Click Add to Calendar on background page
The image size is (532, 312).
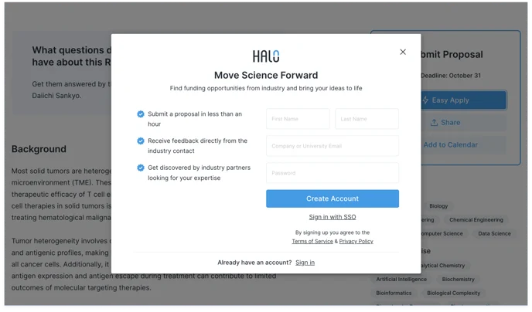pos(463,144)
